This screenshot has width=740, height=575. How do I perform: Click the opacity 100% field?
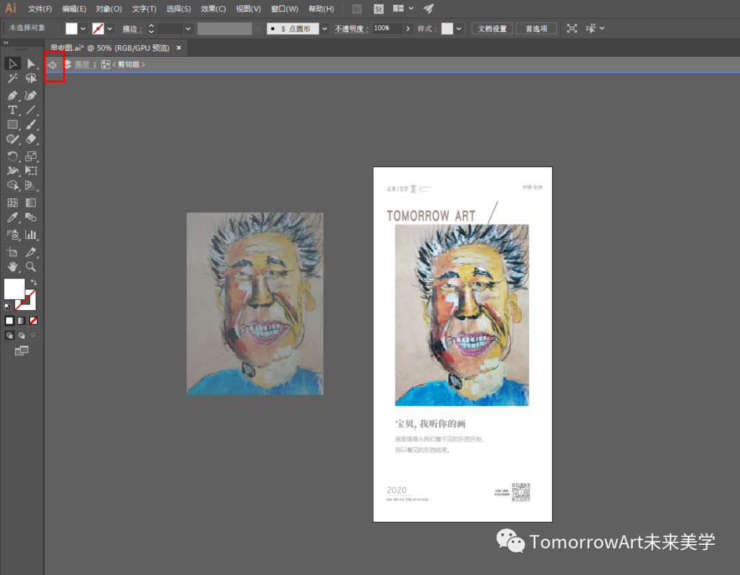click(x=387, y=28)
